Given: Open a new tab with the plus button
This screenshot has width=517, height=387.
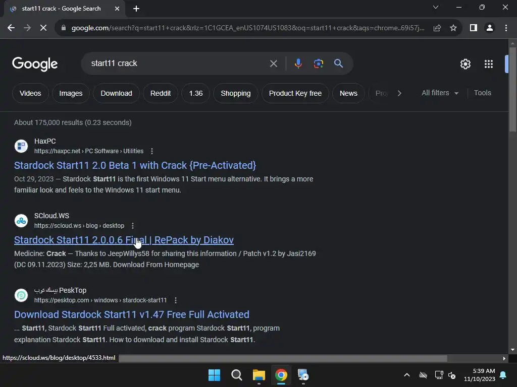Looking at the screenshot, I should 136,9.
